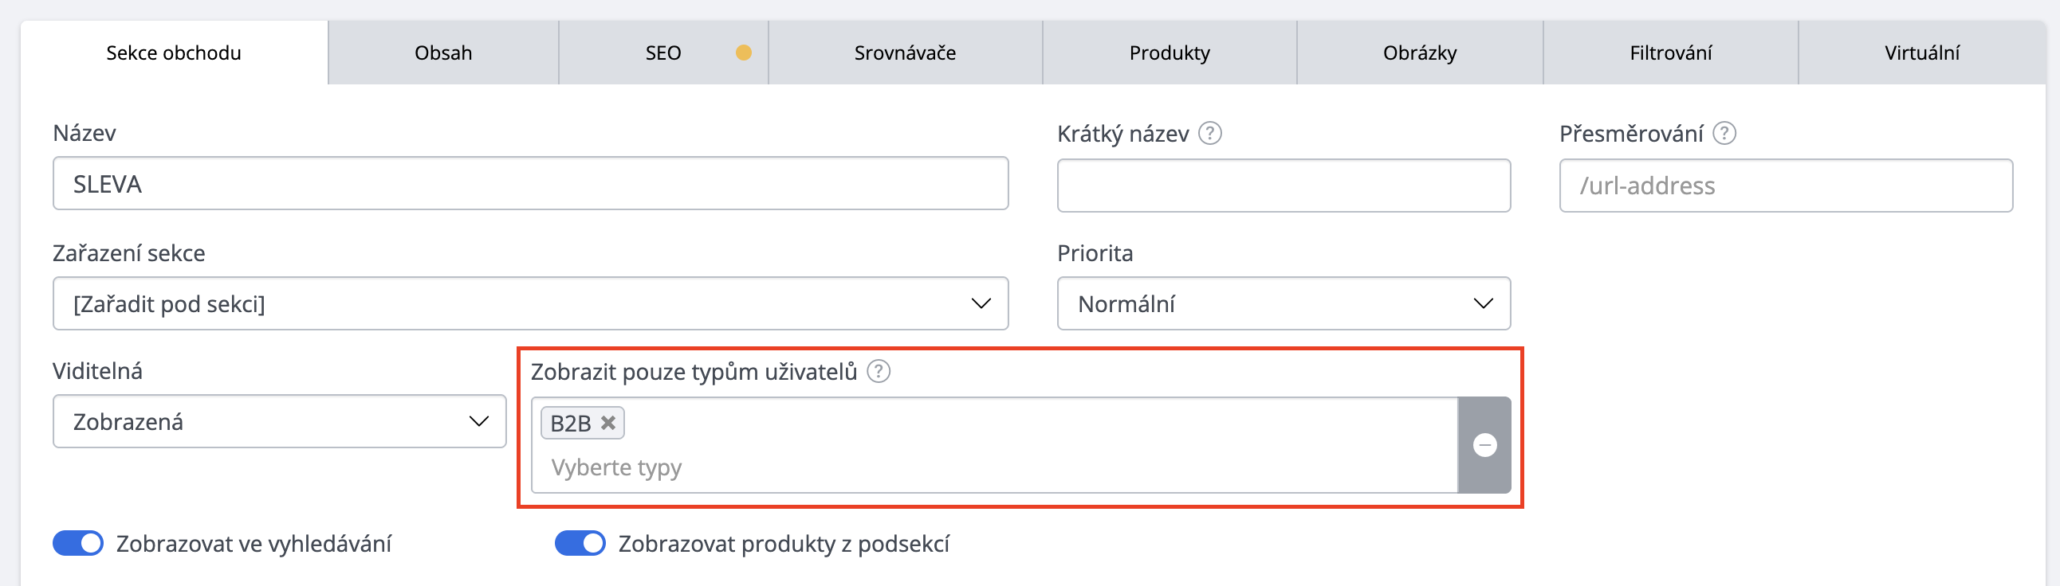The width and height of the screenshot is (2060, 586).
Task: Focus the Přesměrování URL address field
Action: tap(1786, 186)
